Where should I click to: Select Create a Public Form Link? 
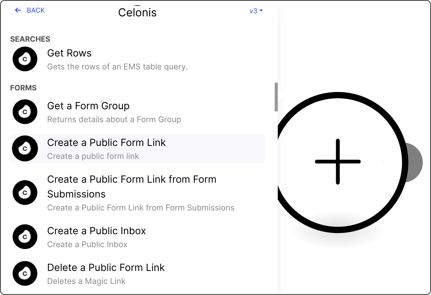click(x=138, y=148)
